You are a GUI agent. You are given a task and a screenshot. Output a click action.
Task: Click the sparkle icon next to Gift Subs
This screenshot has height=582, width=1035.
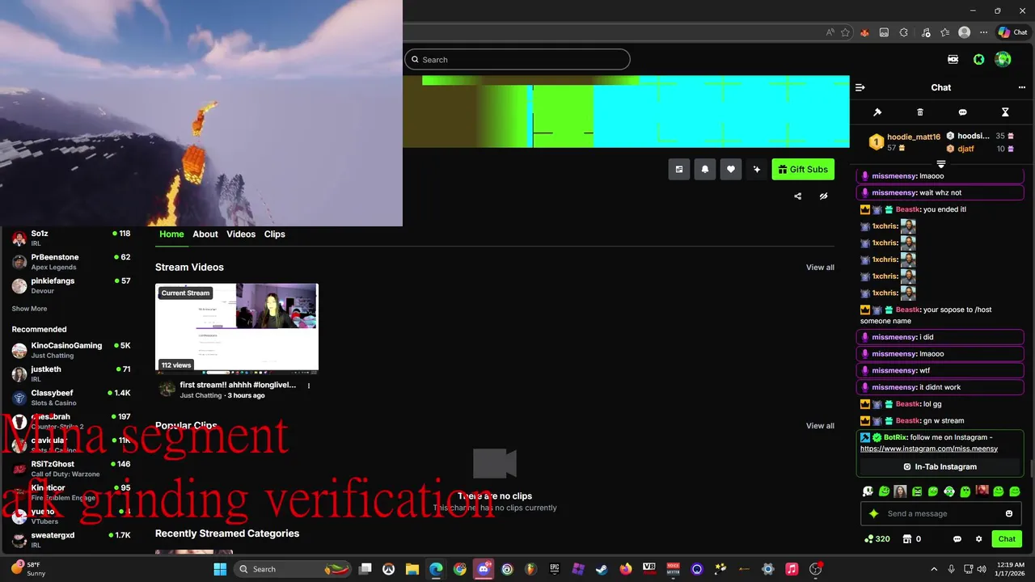coord(757,169)
